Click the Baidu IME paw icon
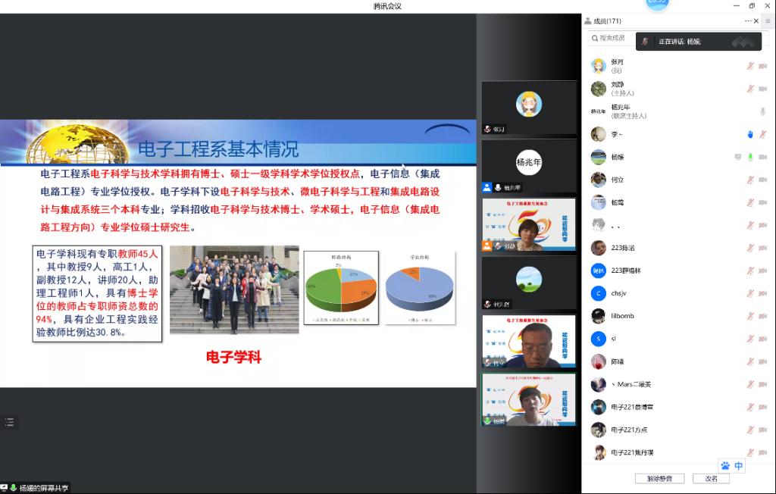Screen dimensions: 776x494 (725, 466)
